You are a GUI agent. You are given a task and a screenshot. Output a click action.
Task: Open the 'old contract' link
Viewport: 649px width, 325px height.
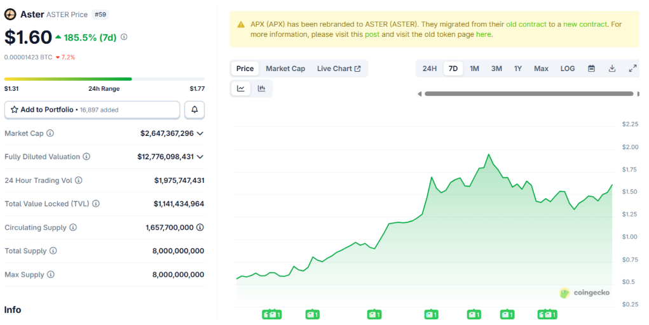pyautogui.click(x=526, y=24)
